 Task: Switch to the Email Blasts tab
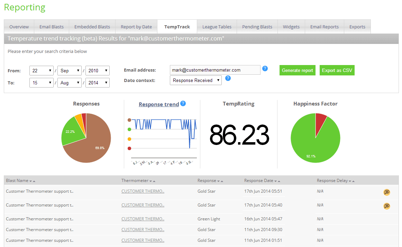52,27
